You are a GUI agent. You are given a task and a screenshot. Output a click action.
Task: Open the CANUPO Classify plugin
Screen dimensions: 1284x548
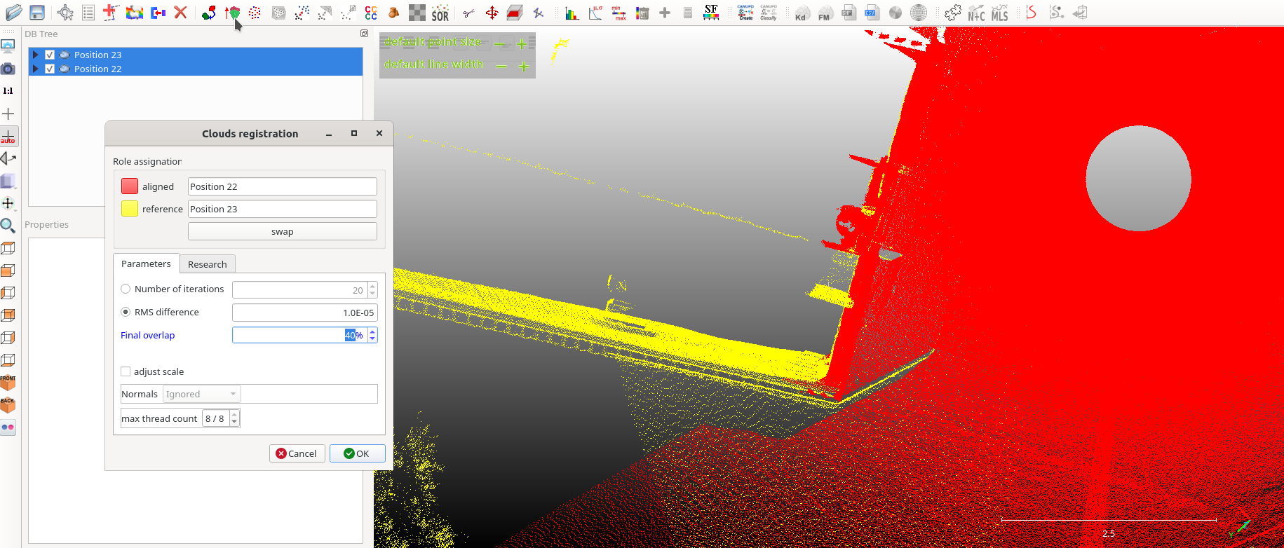click(769, 12)
